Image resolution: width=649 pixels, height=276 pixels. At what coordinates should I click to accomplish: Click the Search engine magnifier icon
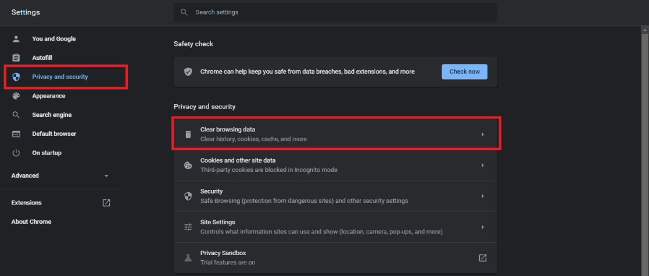16,115
